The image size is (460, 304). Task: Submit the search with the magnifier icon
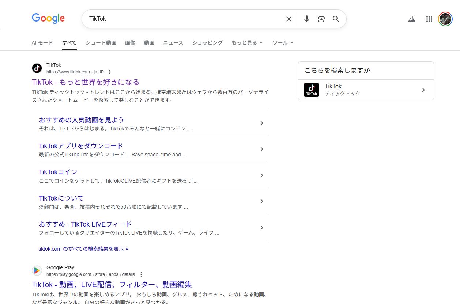click(336, 19)
